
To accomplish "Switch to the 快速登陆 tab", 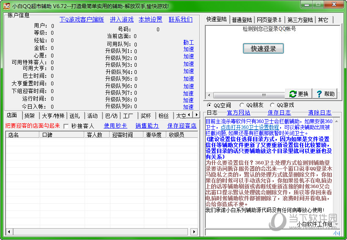I will 217,19.
